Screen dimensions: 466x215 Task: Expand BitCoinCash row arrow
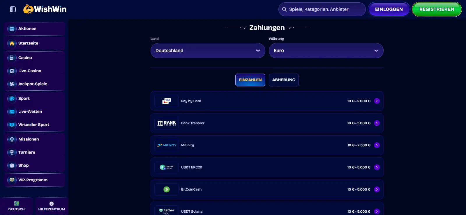point(377,189)
